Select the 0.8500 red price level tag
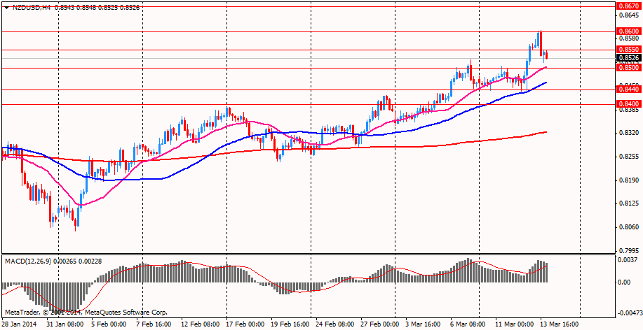This screenshot has height=330, width=643. point(627,68)
